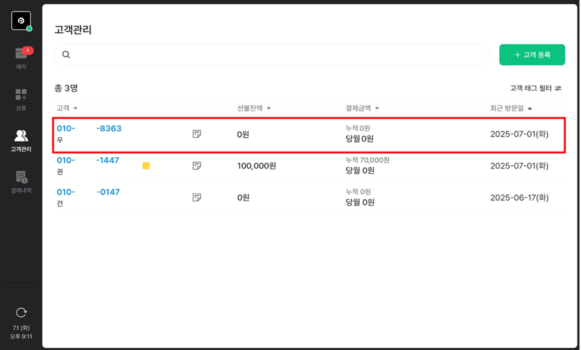Open the 결제내역 payment history icon
Screen dimensions: 581x350
click(21, 182)
